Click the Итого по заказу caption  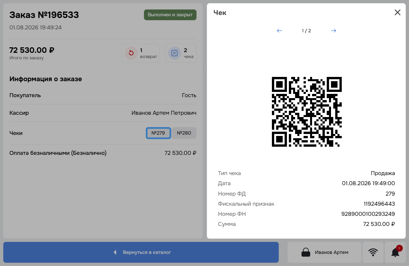[26, 58]
